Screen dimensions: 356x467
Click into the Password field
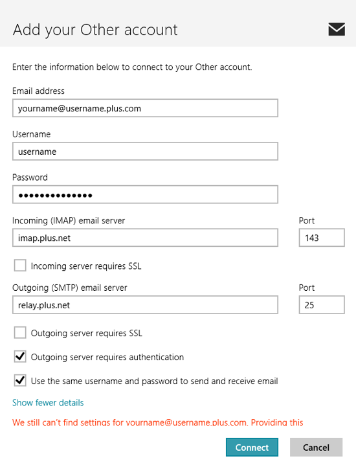coord(145,194)
